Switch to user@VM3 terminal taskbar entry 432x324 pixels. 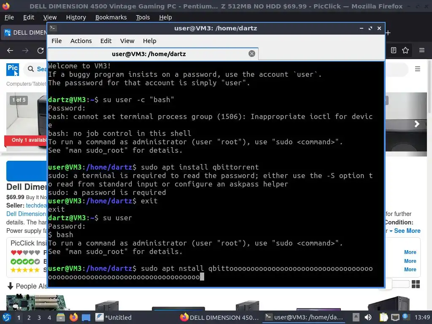click(305, 317)
